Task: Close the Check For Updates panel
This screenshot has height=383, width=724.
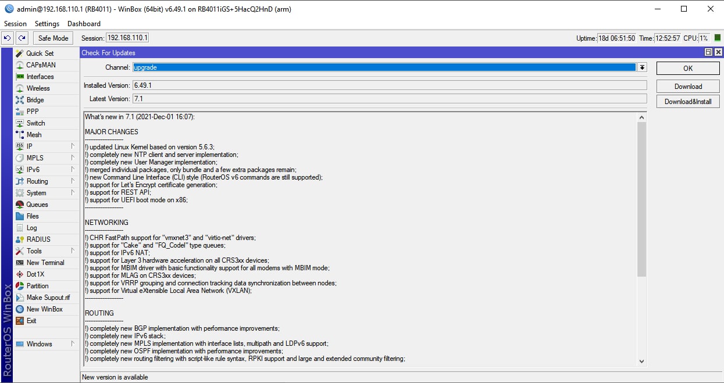Action: [x=718, y=52]
